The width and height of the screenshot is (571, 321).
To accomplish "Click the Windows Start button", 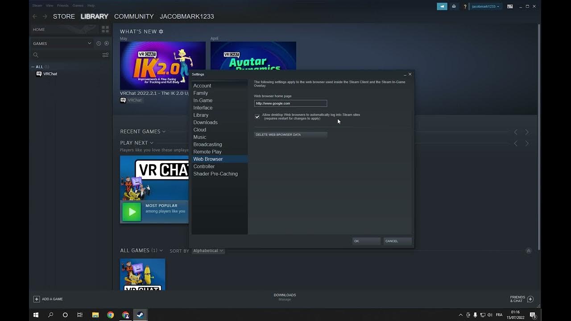I will point(36,315).
